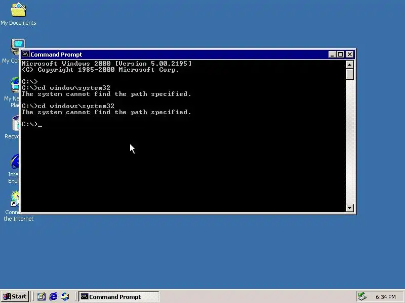Click the Command Prompt title bar text

(x=56, y=55)
